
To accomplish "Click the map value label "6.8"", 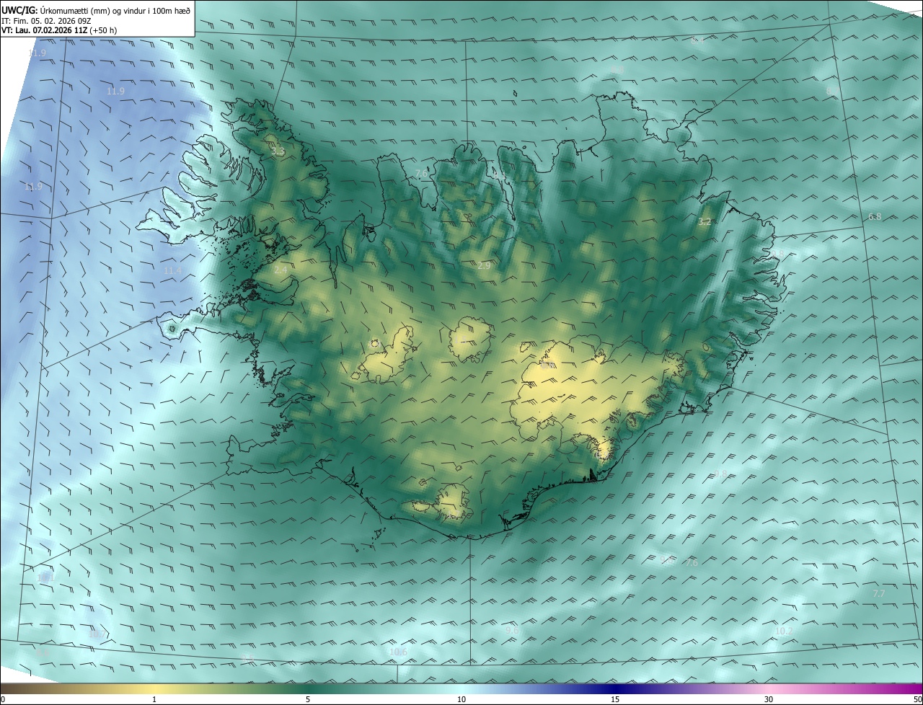I will [x=875, y=216].
